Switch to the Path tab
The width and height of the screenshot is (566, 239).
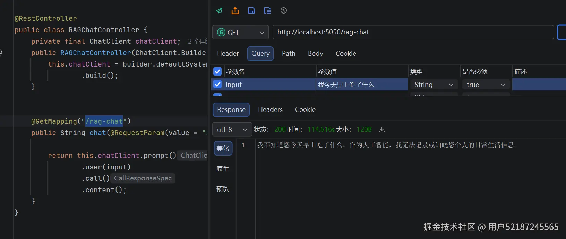[x=289, y=53]
